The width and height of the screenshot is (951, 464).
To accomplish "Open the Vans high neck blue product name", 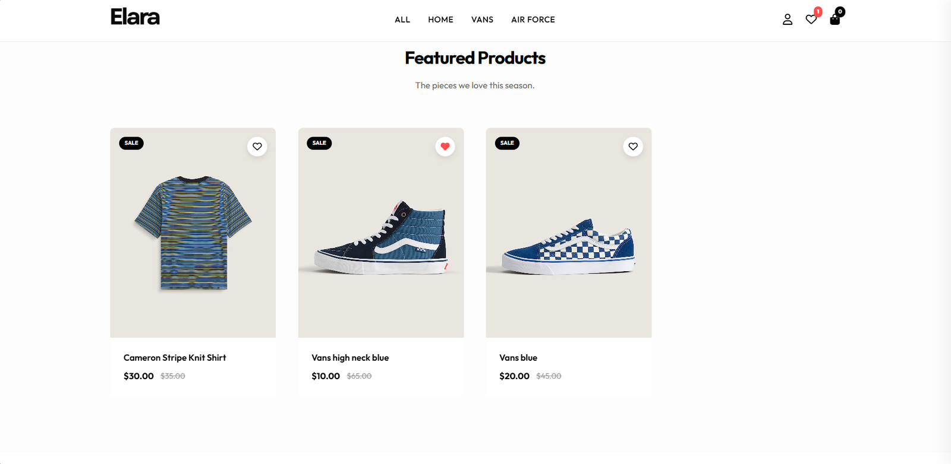I will click(x=350, y=358).
